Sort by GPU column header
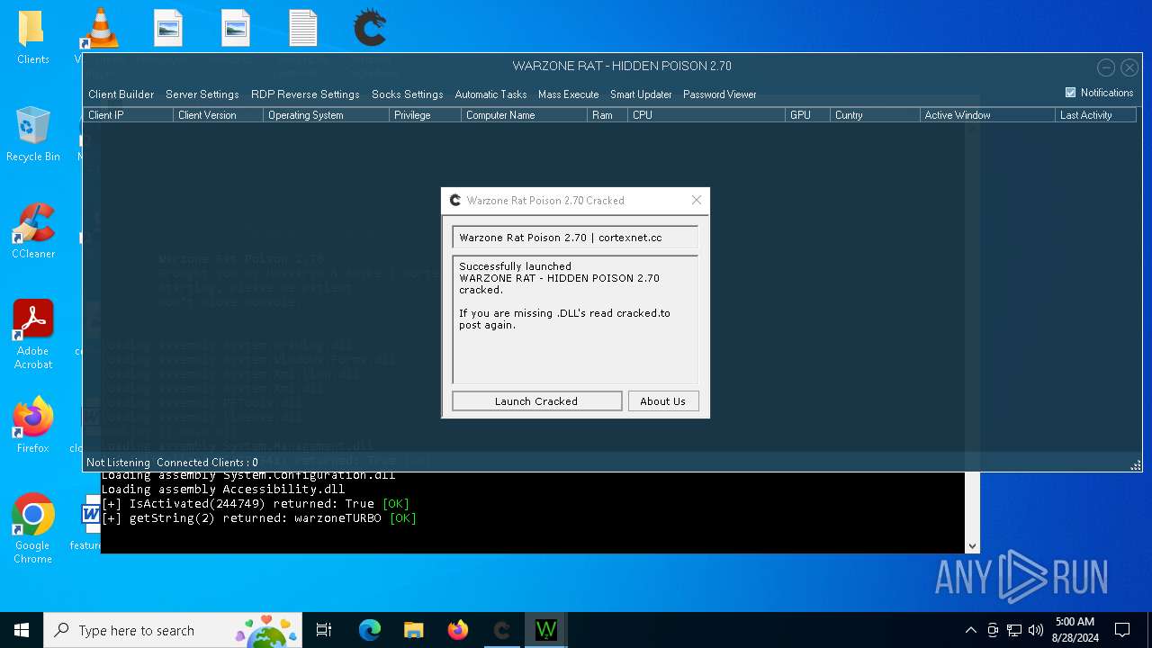This screenshot has height=648, width=1152. [x=808, y=115]
